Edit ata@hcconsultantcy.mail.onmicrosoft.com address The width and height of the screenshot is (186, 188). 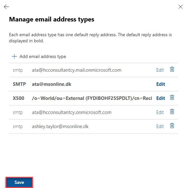pos(160,70)
